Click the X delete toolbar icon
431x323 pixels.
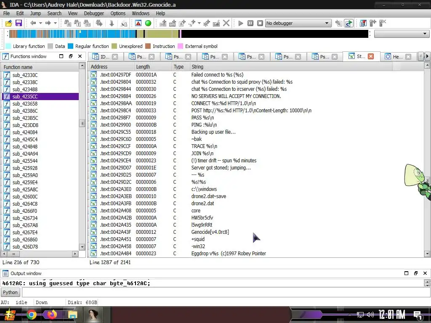click(226, 23)
